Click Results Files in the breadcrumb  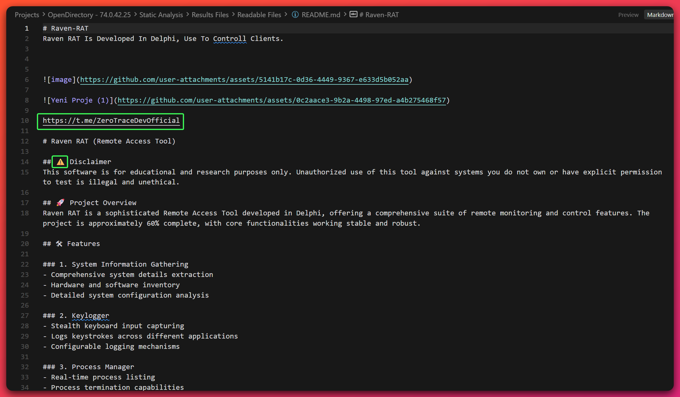pyautogui.click(x=210, y=14)
